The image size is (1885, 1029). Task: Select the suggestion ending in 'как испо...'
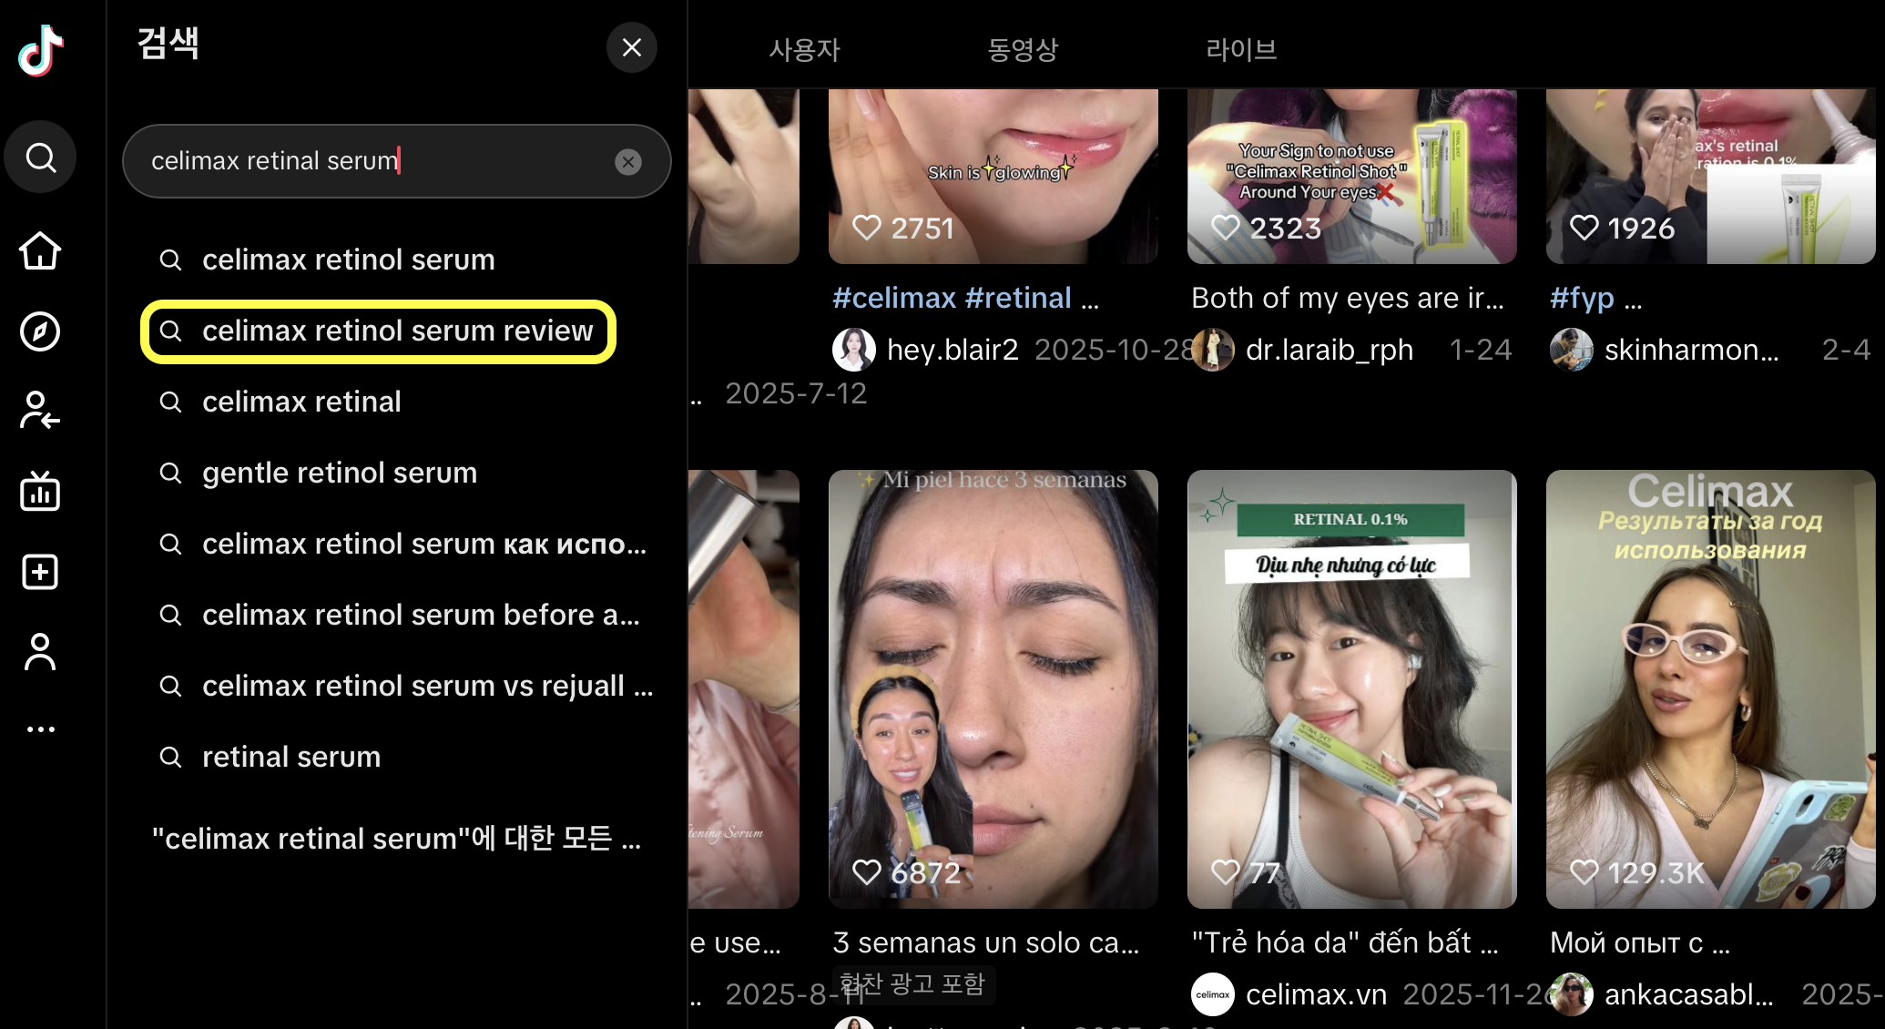tap(397, 544)
